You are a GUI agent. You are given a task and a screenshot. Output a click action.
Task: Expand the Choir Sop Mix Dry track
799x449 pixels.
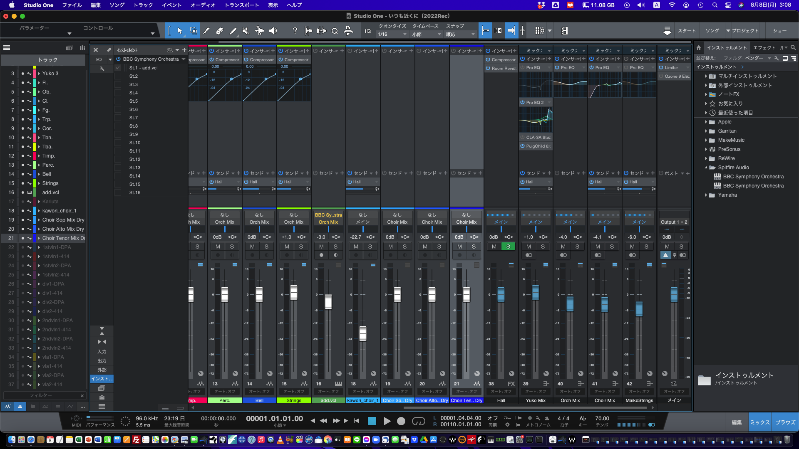click(39, 220)
